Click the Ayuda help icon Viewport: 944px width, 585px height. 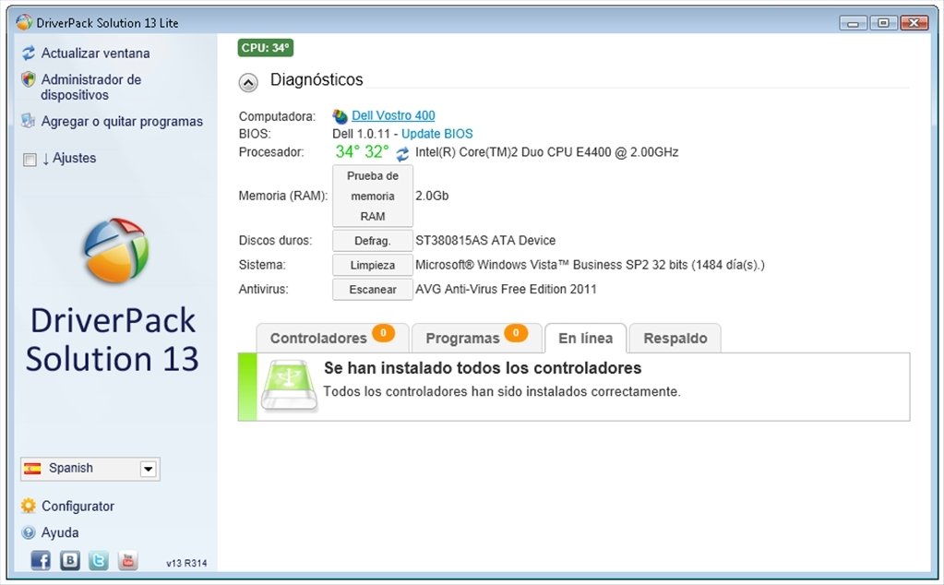click(x=27, y=532)
